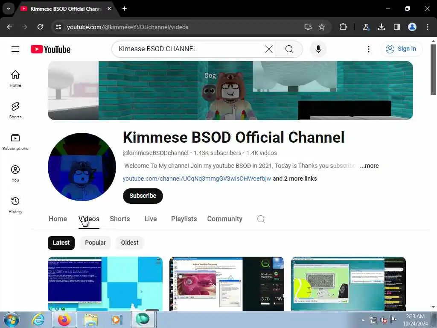This screenshot has width=437, height=328.
Task: Expand channel description with ...more
Action: (x=369, y=166)
